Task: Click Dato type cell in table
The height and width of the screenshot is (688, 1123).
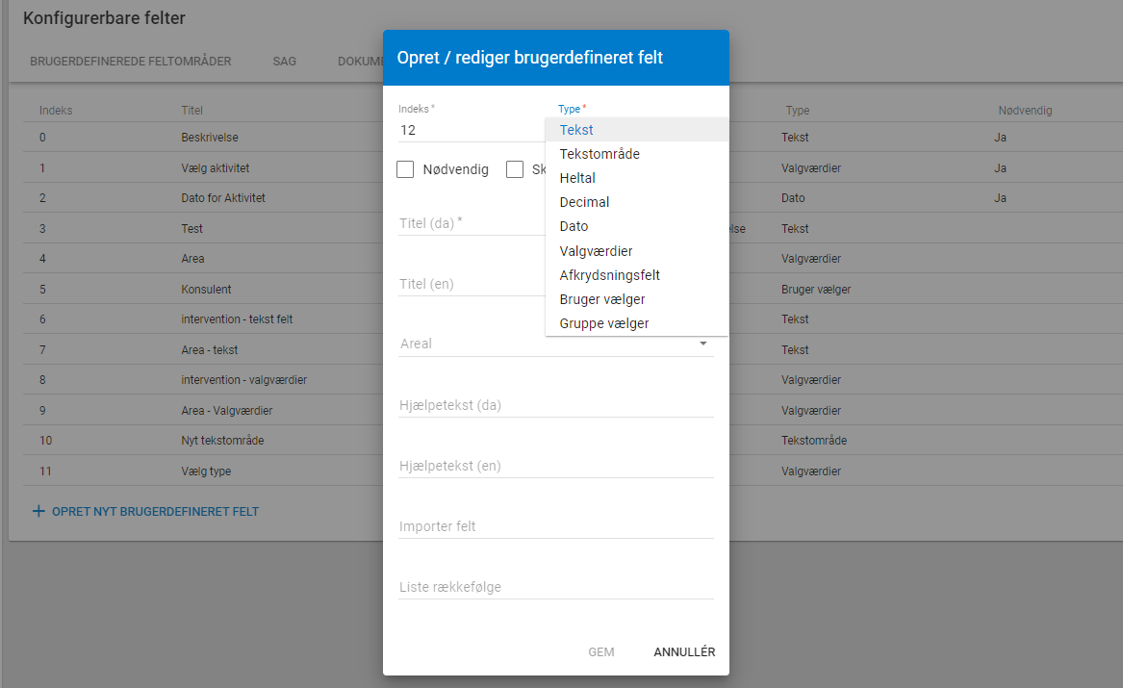Action: (793, 198)
